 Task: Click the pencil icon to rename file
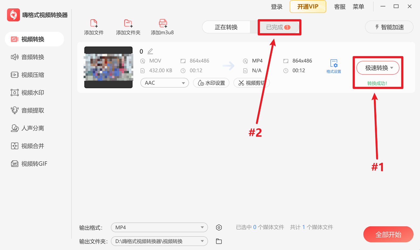point(150,51)
